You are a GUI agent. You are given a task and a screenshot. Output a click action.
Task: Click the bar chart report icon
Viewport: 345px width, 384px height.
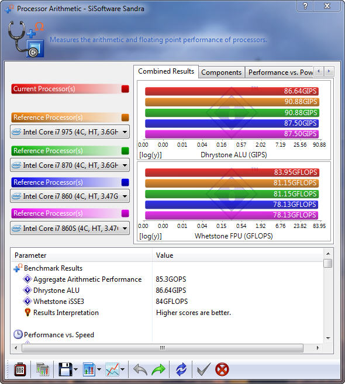point(89,369)
